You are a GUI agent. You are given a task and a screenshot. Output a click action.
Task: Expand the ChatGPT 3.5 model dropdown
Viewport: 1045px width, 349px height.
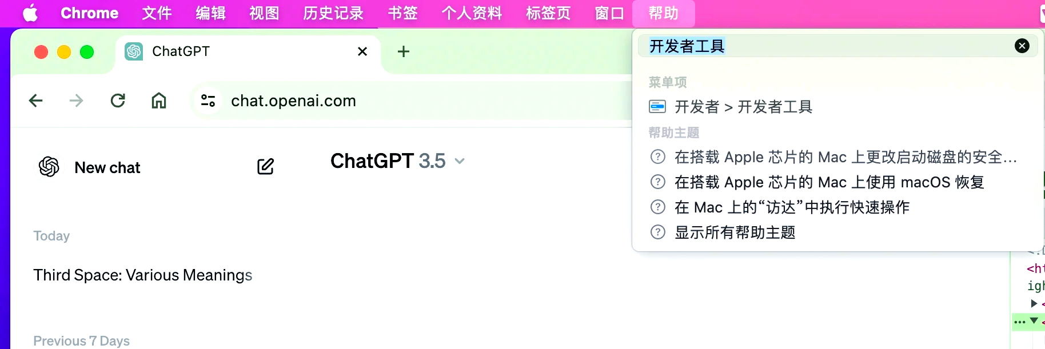click(398, 161)
